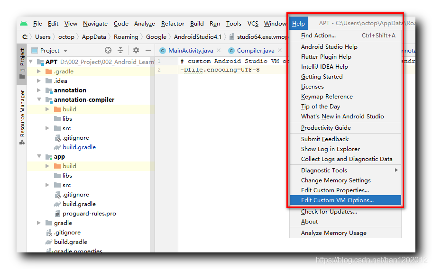Screen dimensions: 432x269
Task: Click Collapse All icon in Project panel
Action: click(x=120, y=50)
